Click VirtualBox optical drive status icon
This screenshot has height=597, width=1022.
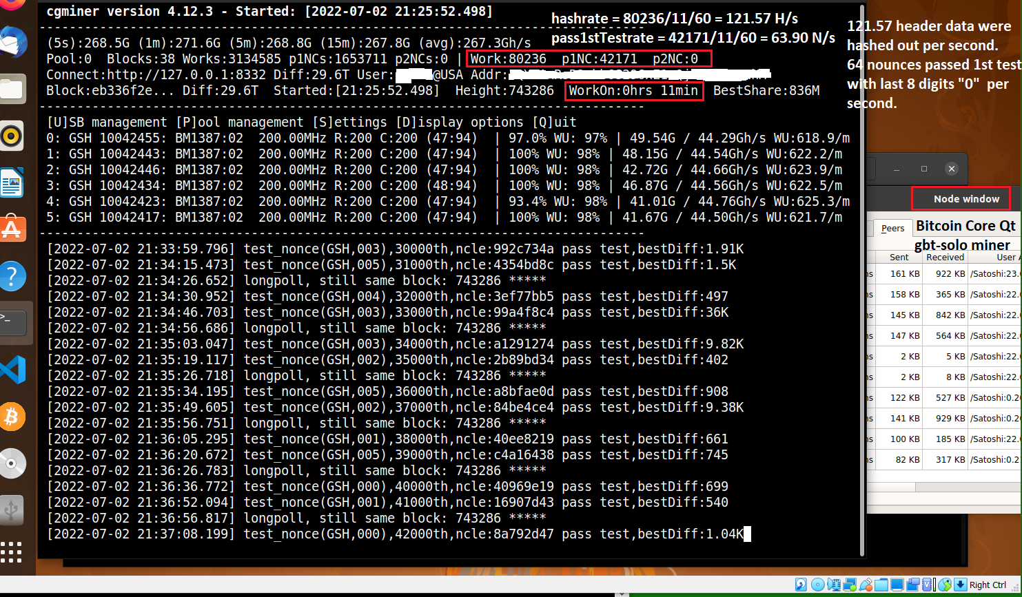coord(818,585)
